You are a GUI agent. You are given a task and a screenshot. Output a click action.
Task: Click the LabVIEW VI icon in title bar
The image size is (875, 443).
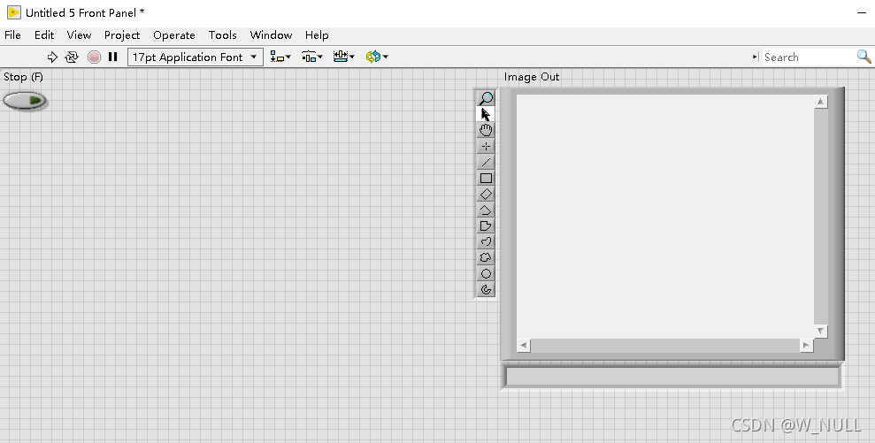point(14,12)
